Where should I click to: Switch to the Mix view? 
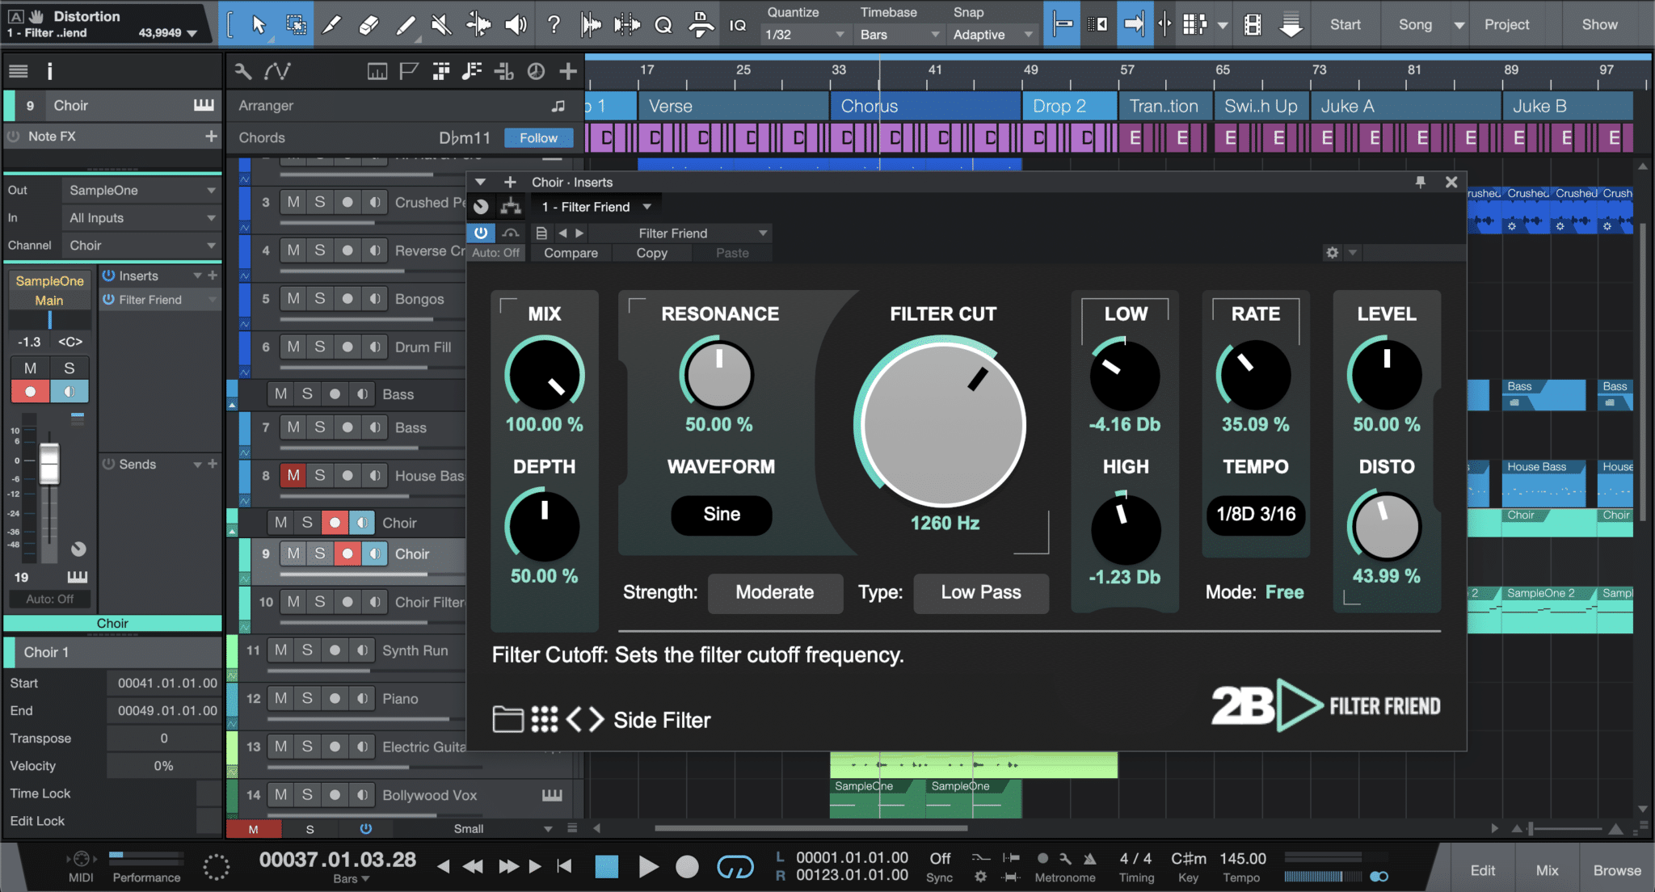click(x=1546, y=870)
